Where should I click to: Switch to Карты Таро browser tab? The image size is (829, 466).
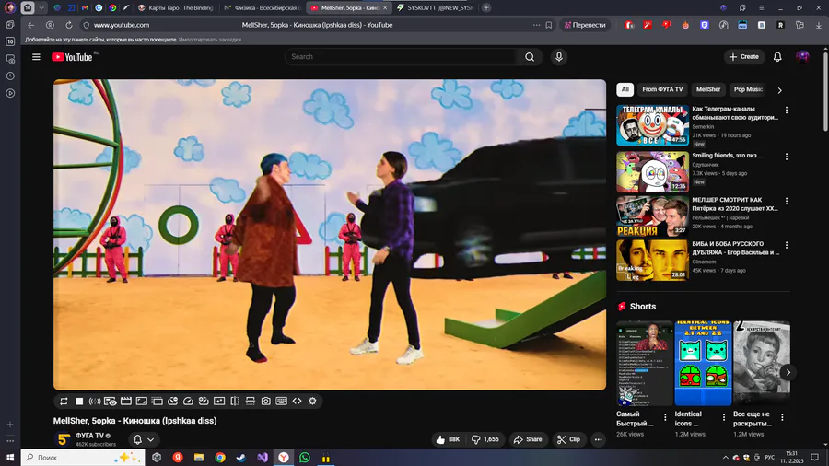coord(174,8)
